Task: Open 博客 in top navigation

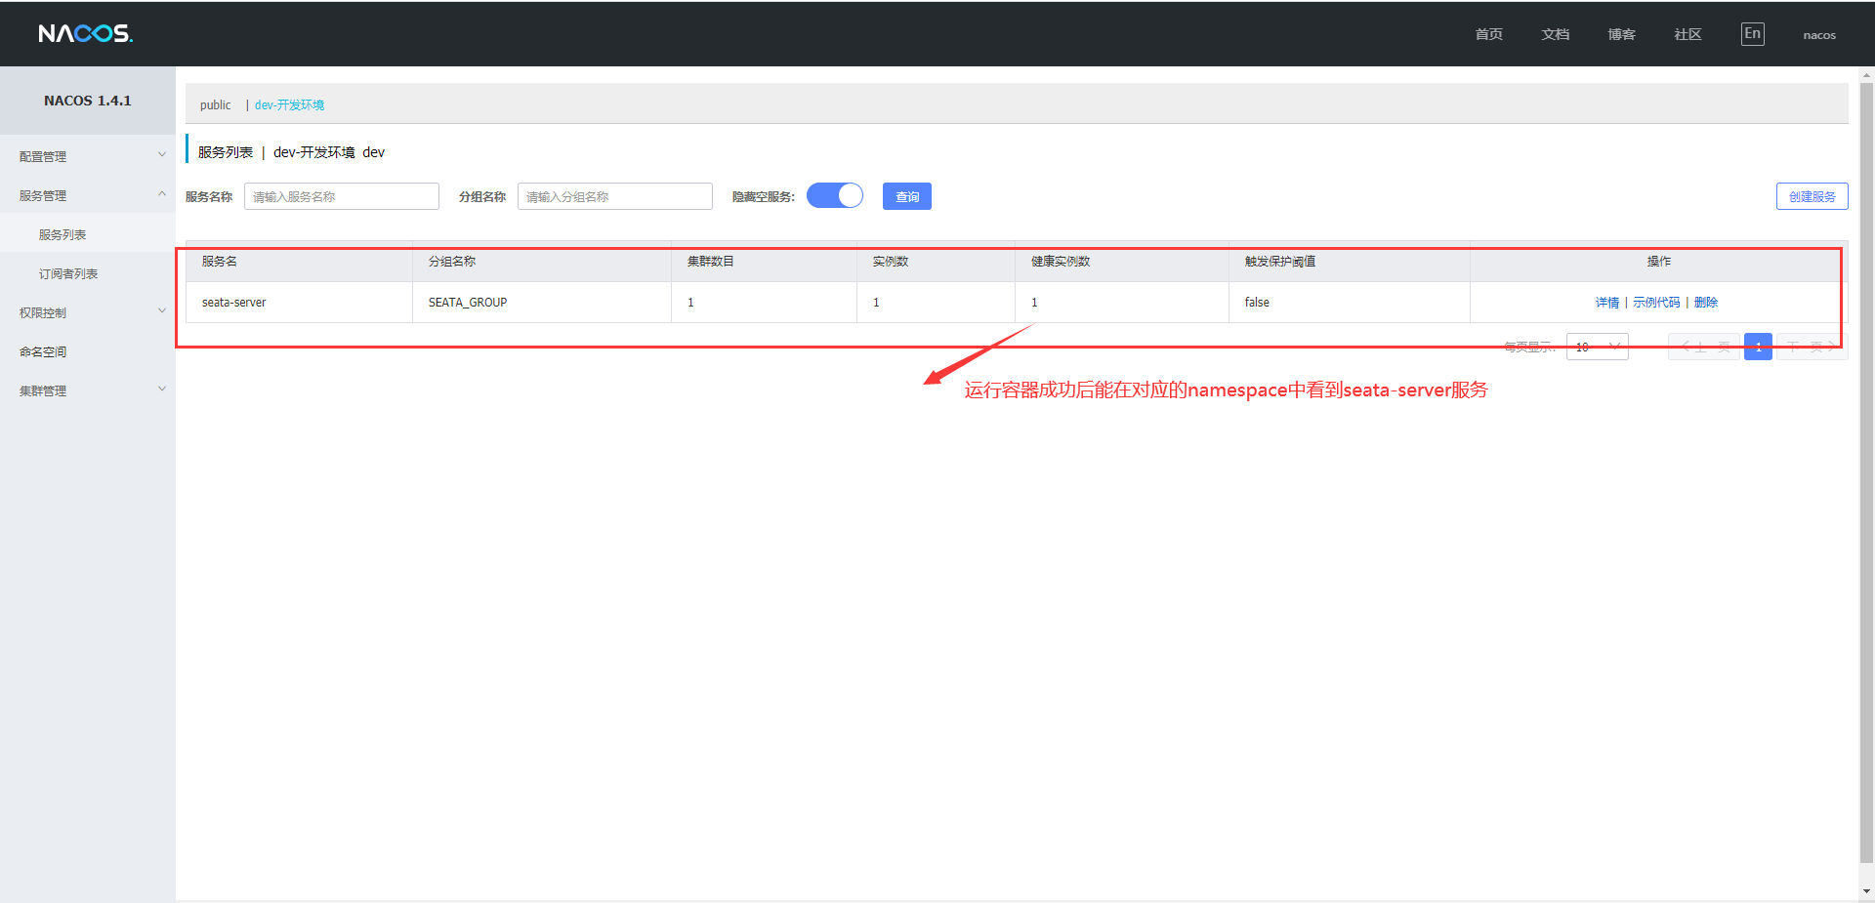Action: pyautogui.click(x=1621, y=34)
